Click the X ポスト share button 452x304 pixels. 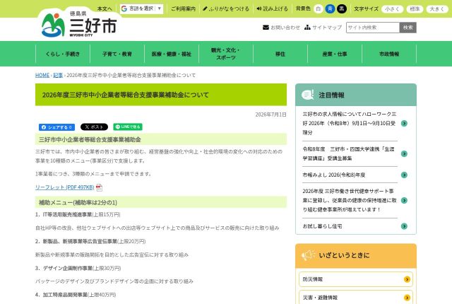point(94,127)
